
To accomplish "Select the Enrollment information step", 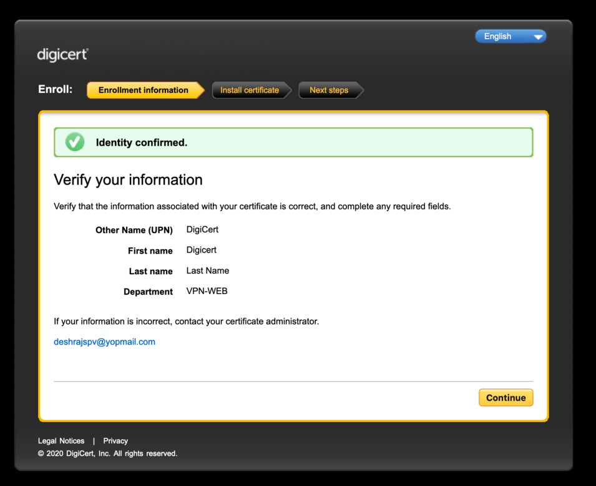I will point(145,90).
